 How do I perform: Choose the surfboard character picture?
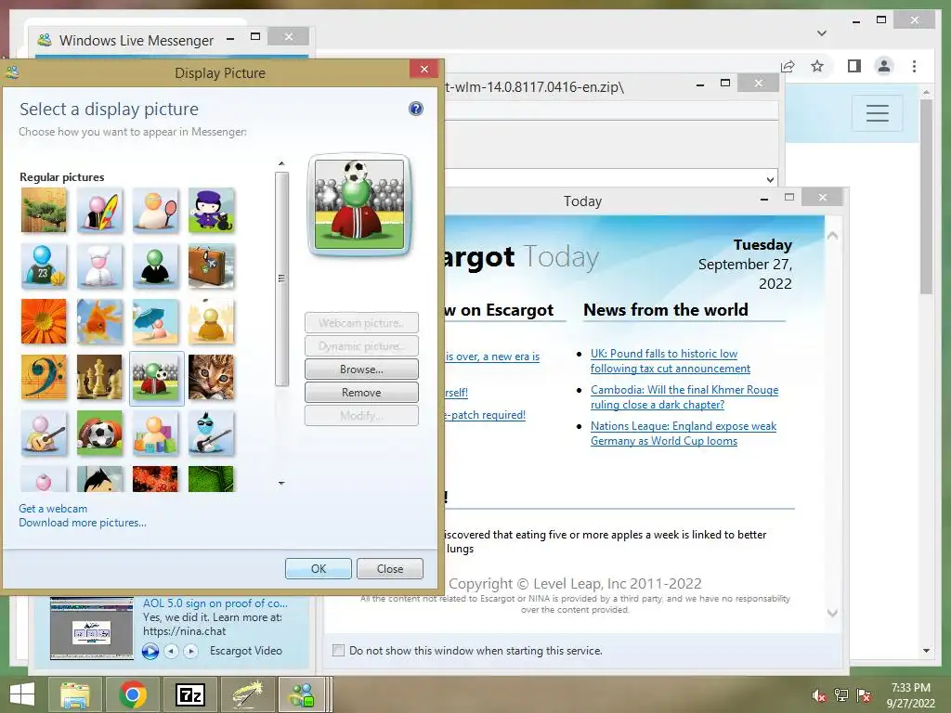(x=99, y=211)
